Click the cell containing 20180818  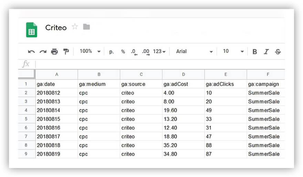coord(56,145)
